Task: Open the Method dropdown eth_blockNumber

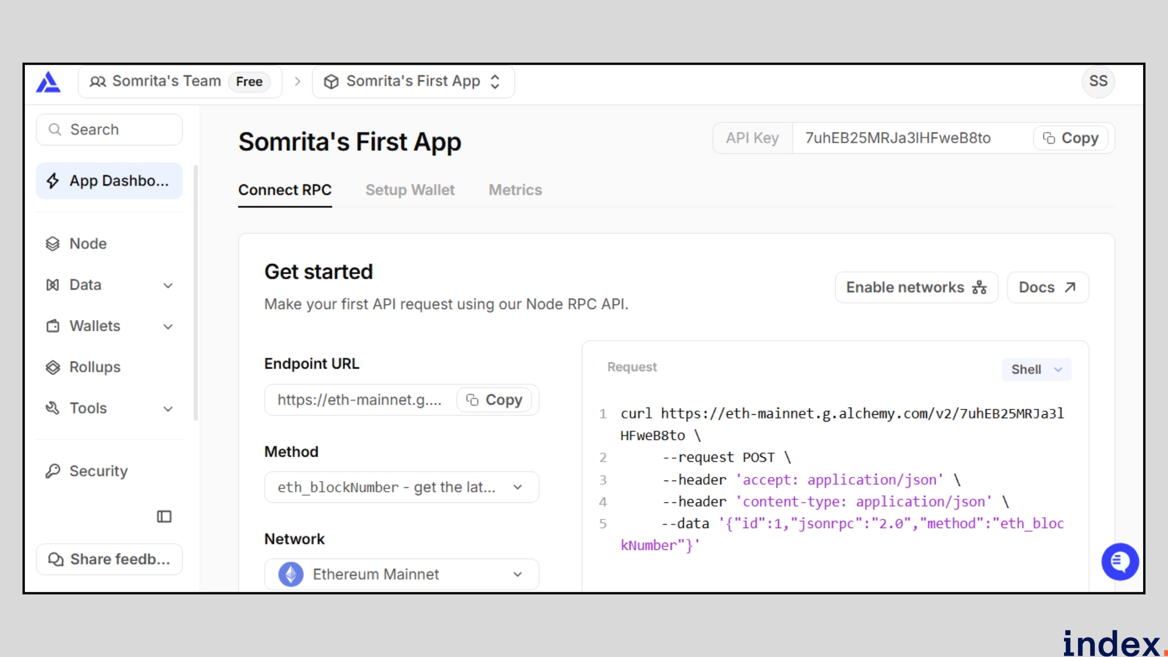Action: coord(401,487)
